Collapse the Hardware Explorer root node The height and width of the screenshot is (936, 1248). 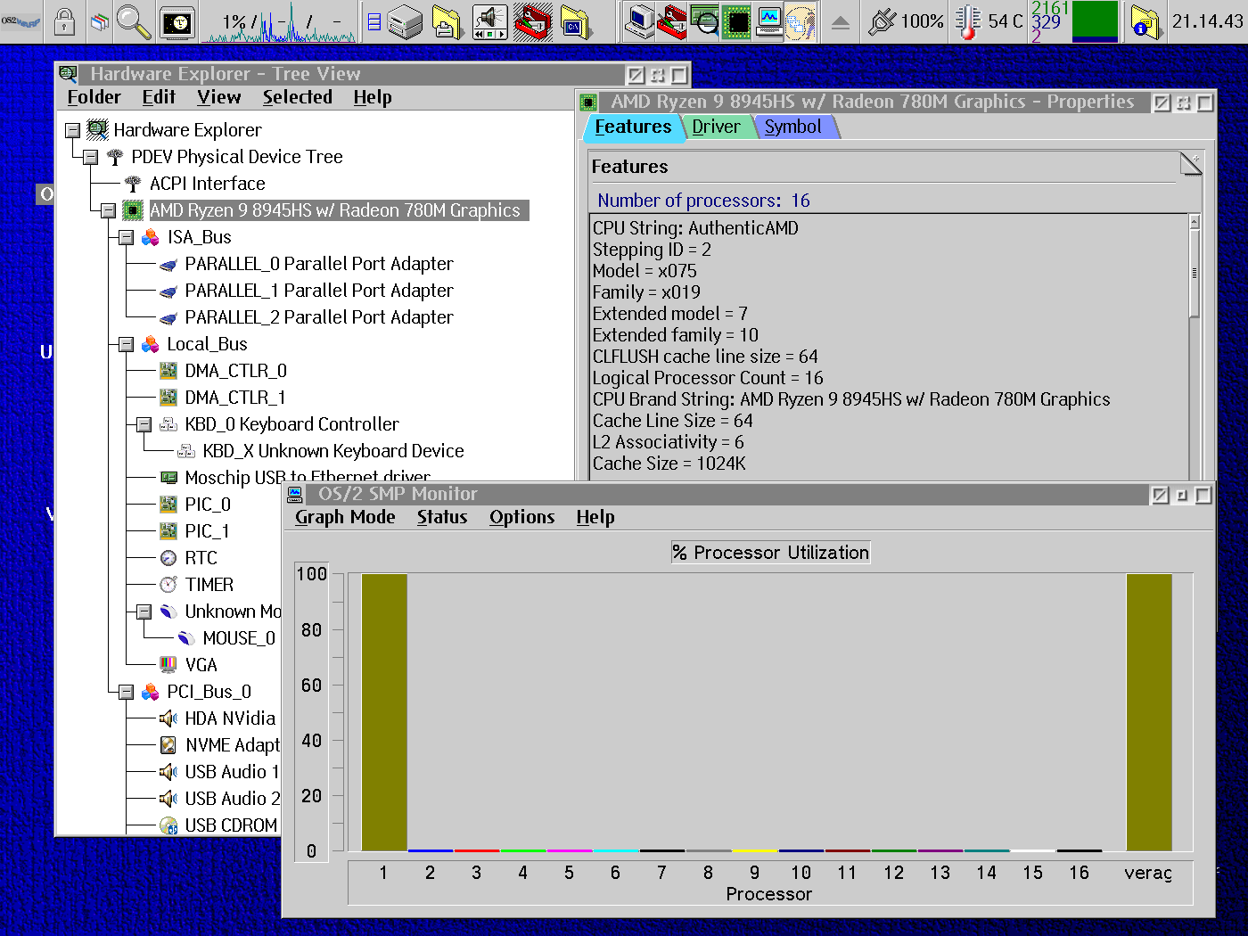[x=72, y=130]
